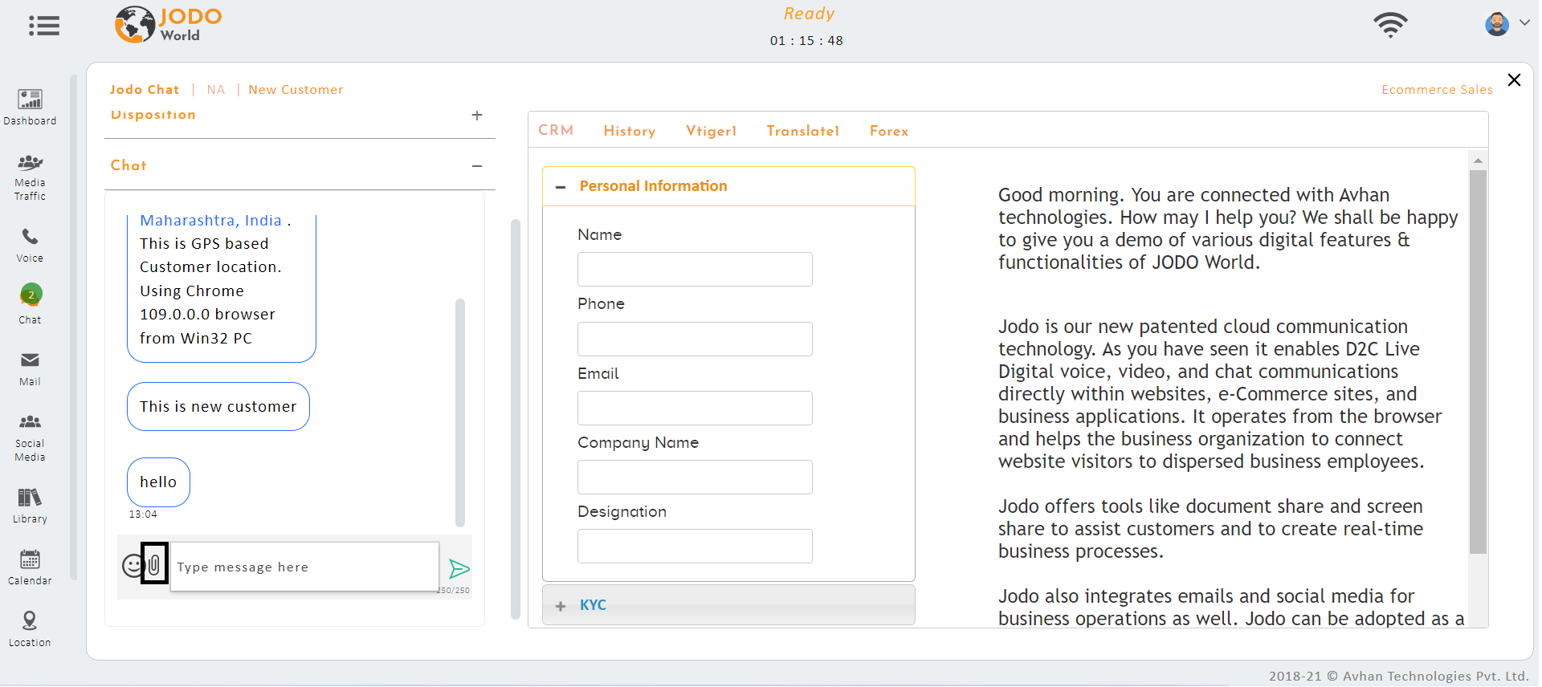Screen dimensions: 1542x687
Task: Click the 13:04 message timestamp
Action: point(143,514)
